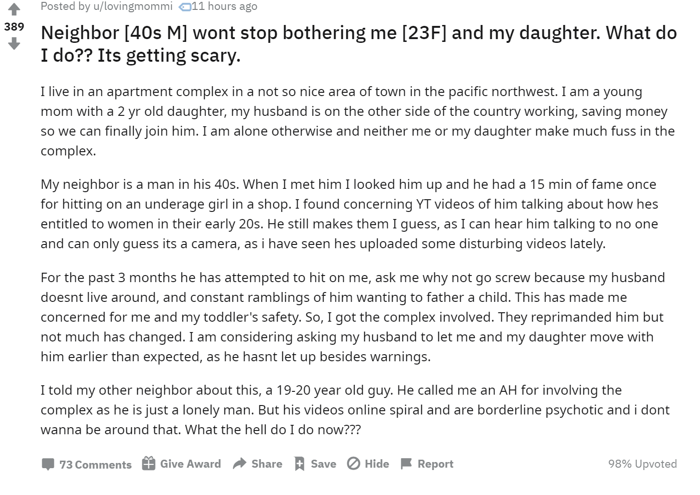Image resolution: width=700 pixels, height=495 pixels.
Task: Downvote the post with the down arrow
Action: tap(14, 44)
